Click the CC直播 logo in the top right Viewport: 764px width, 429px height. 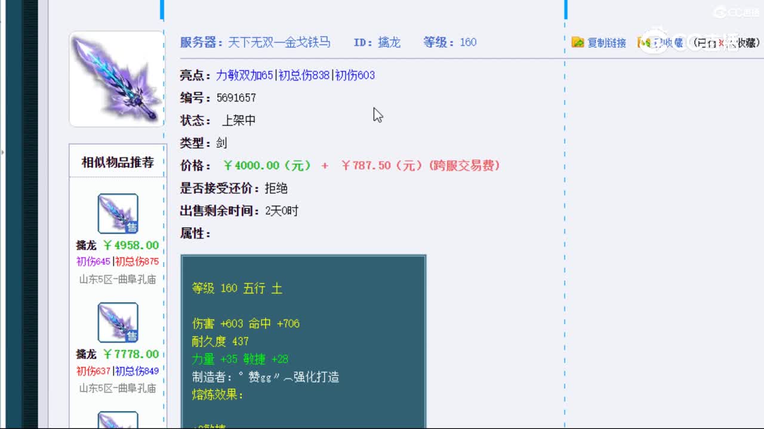(x=736, y=12)
